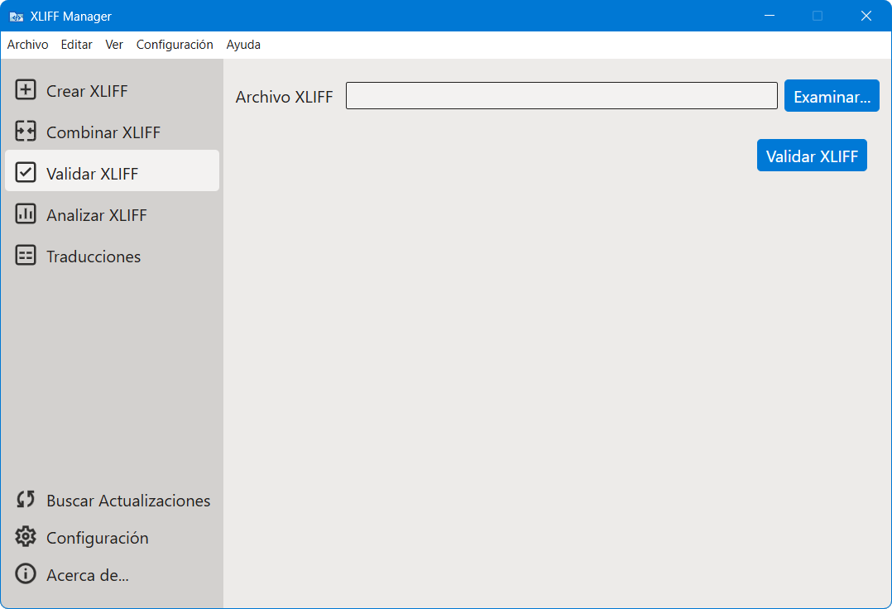Image resolution: width=892 pixels, height=609 pixels.
Task: Open the Editar menu
Action: point(77,45)
